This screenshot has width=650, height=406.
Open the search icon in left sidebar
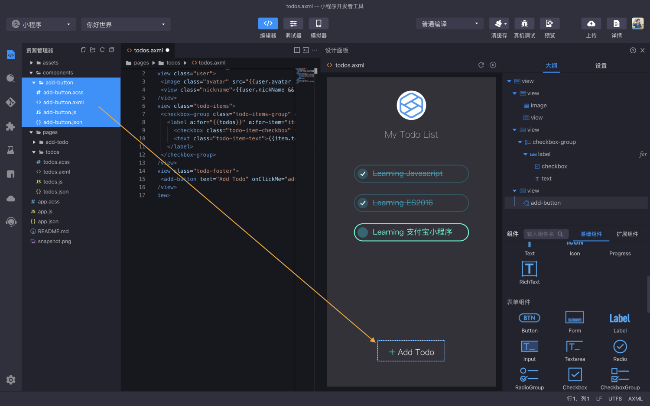pos(11,78)
